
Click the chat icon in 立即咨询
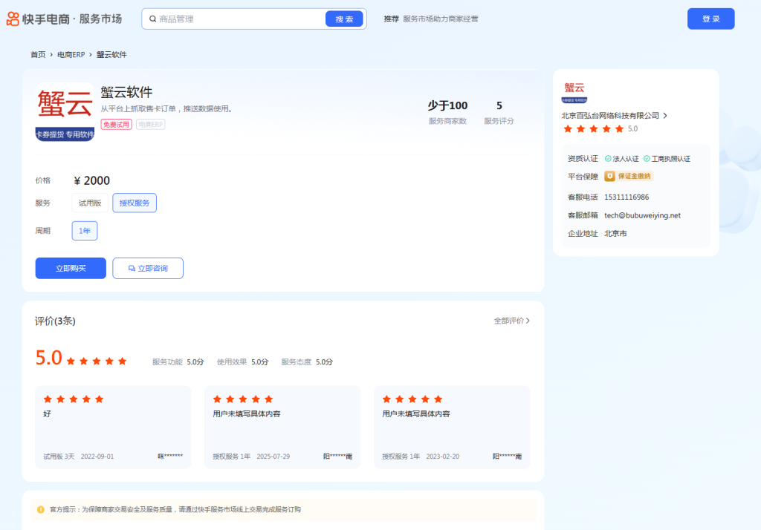(132, 268)
